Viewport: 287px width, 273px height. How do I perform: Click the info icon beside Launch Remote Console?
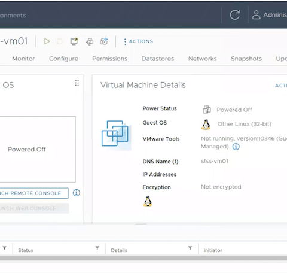pos(77,193)
